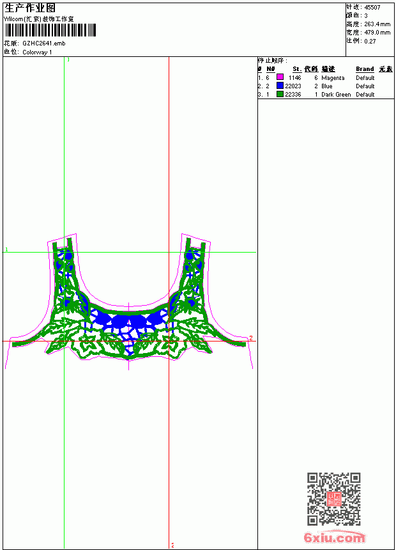Screen dimensions: 396x550
Task: Select the St. column header
Action: click(297, 69)
